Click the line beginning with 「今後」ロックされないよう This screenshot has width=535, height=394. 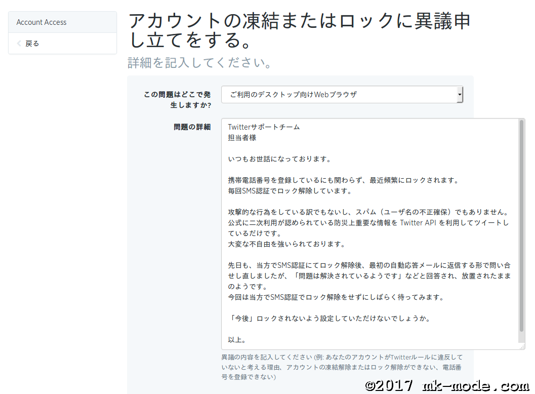[329, 319]
